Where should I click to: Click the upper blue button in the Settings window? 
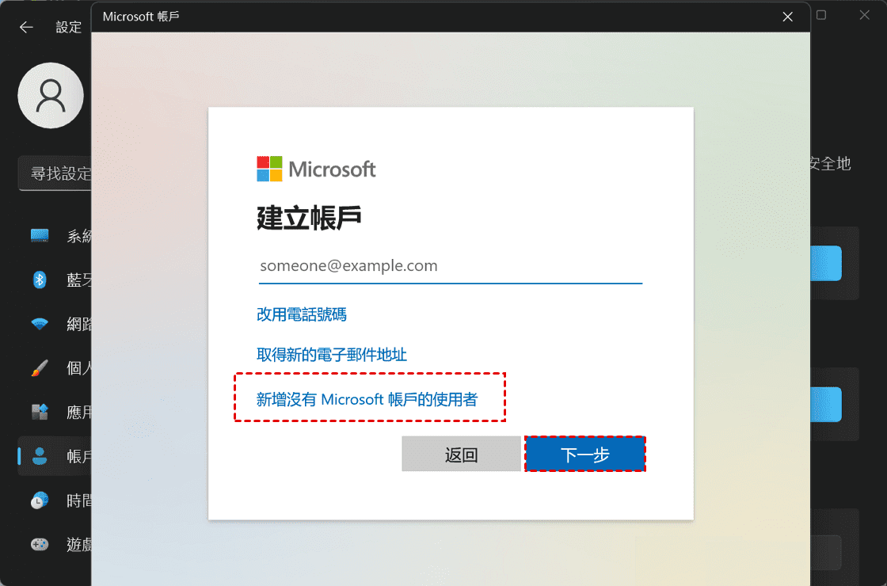tap(826, 263)
